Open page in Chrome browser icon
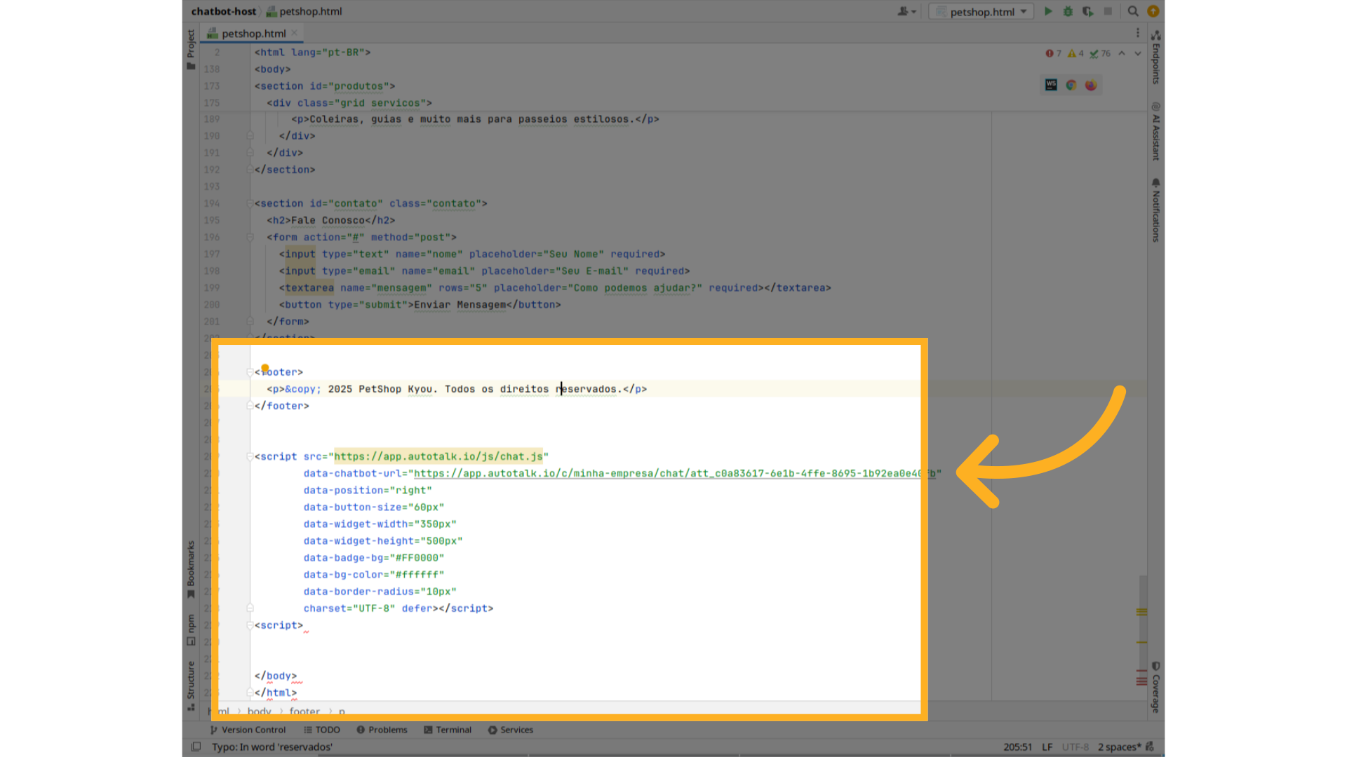Viewport: 1347px width, 757px height. (1071, 85)
